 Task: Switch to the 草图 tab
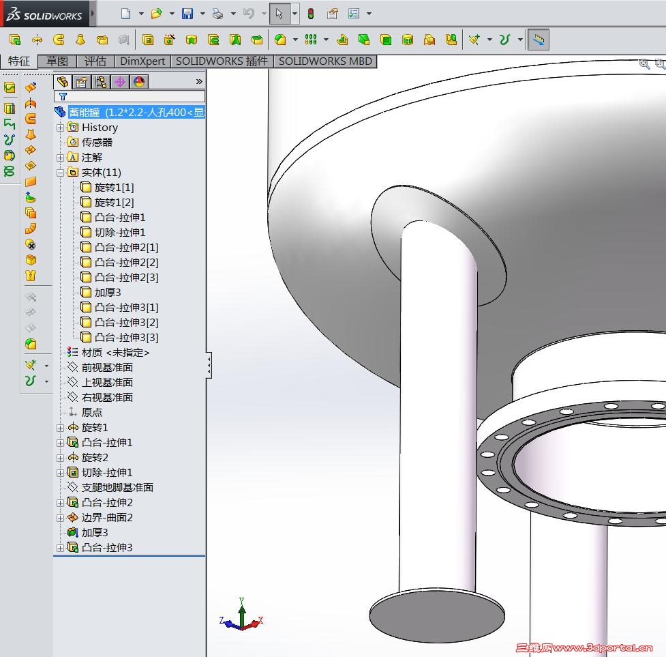pos(57,61)
